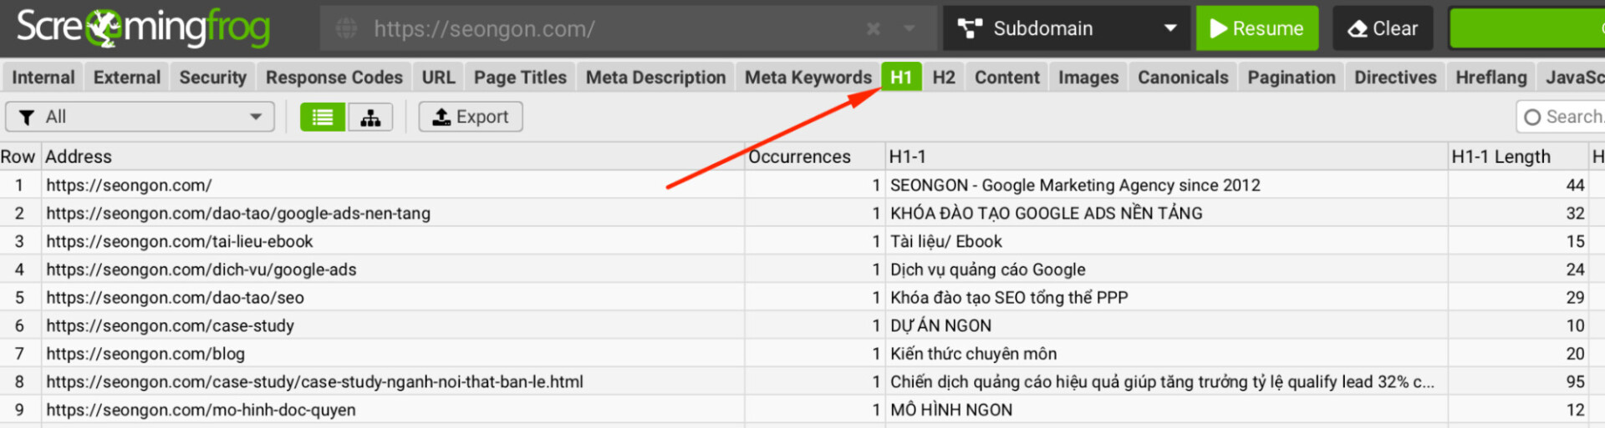Click the green crawl progress bar

point(1526,28)
